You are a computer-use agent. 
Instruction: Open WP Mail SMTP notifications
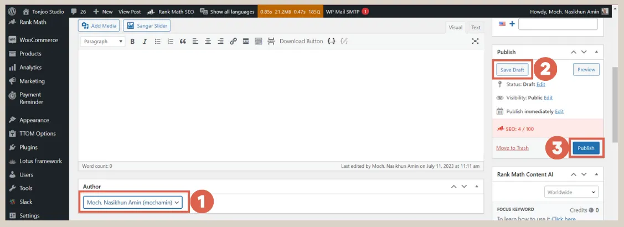pyautogui.click(x=347, y=12)
